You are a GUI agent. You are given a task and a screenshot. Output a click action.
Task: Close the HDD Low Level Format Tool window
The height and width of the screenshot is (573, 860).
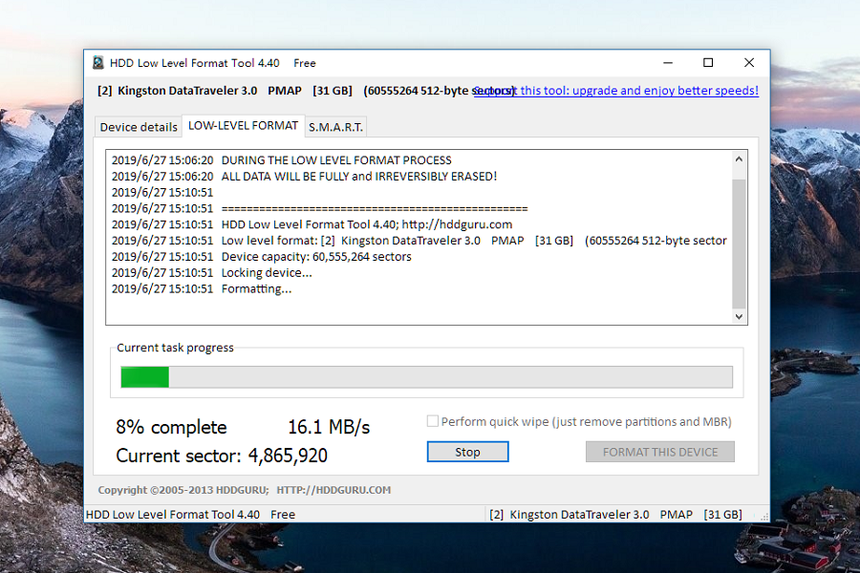point(748,63)
